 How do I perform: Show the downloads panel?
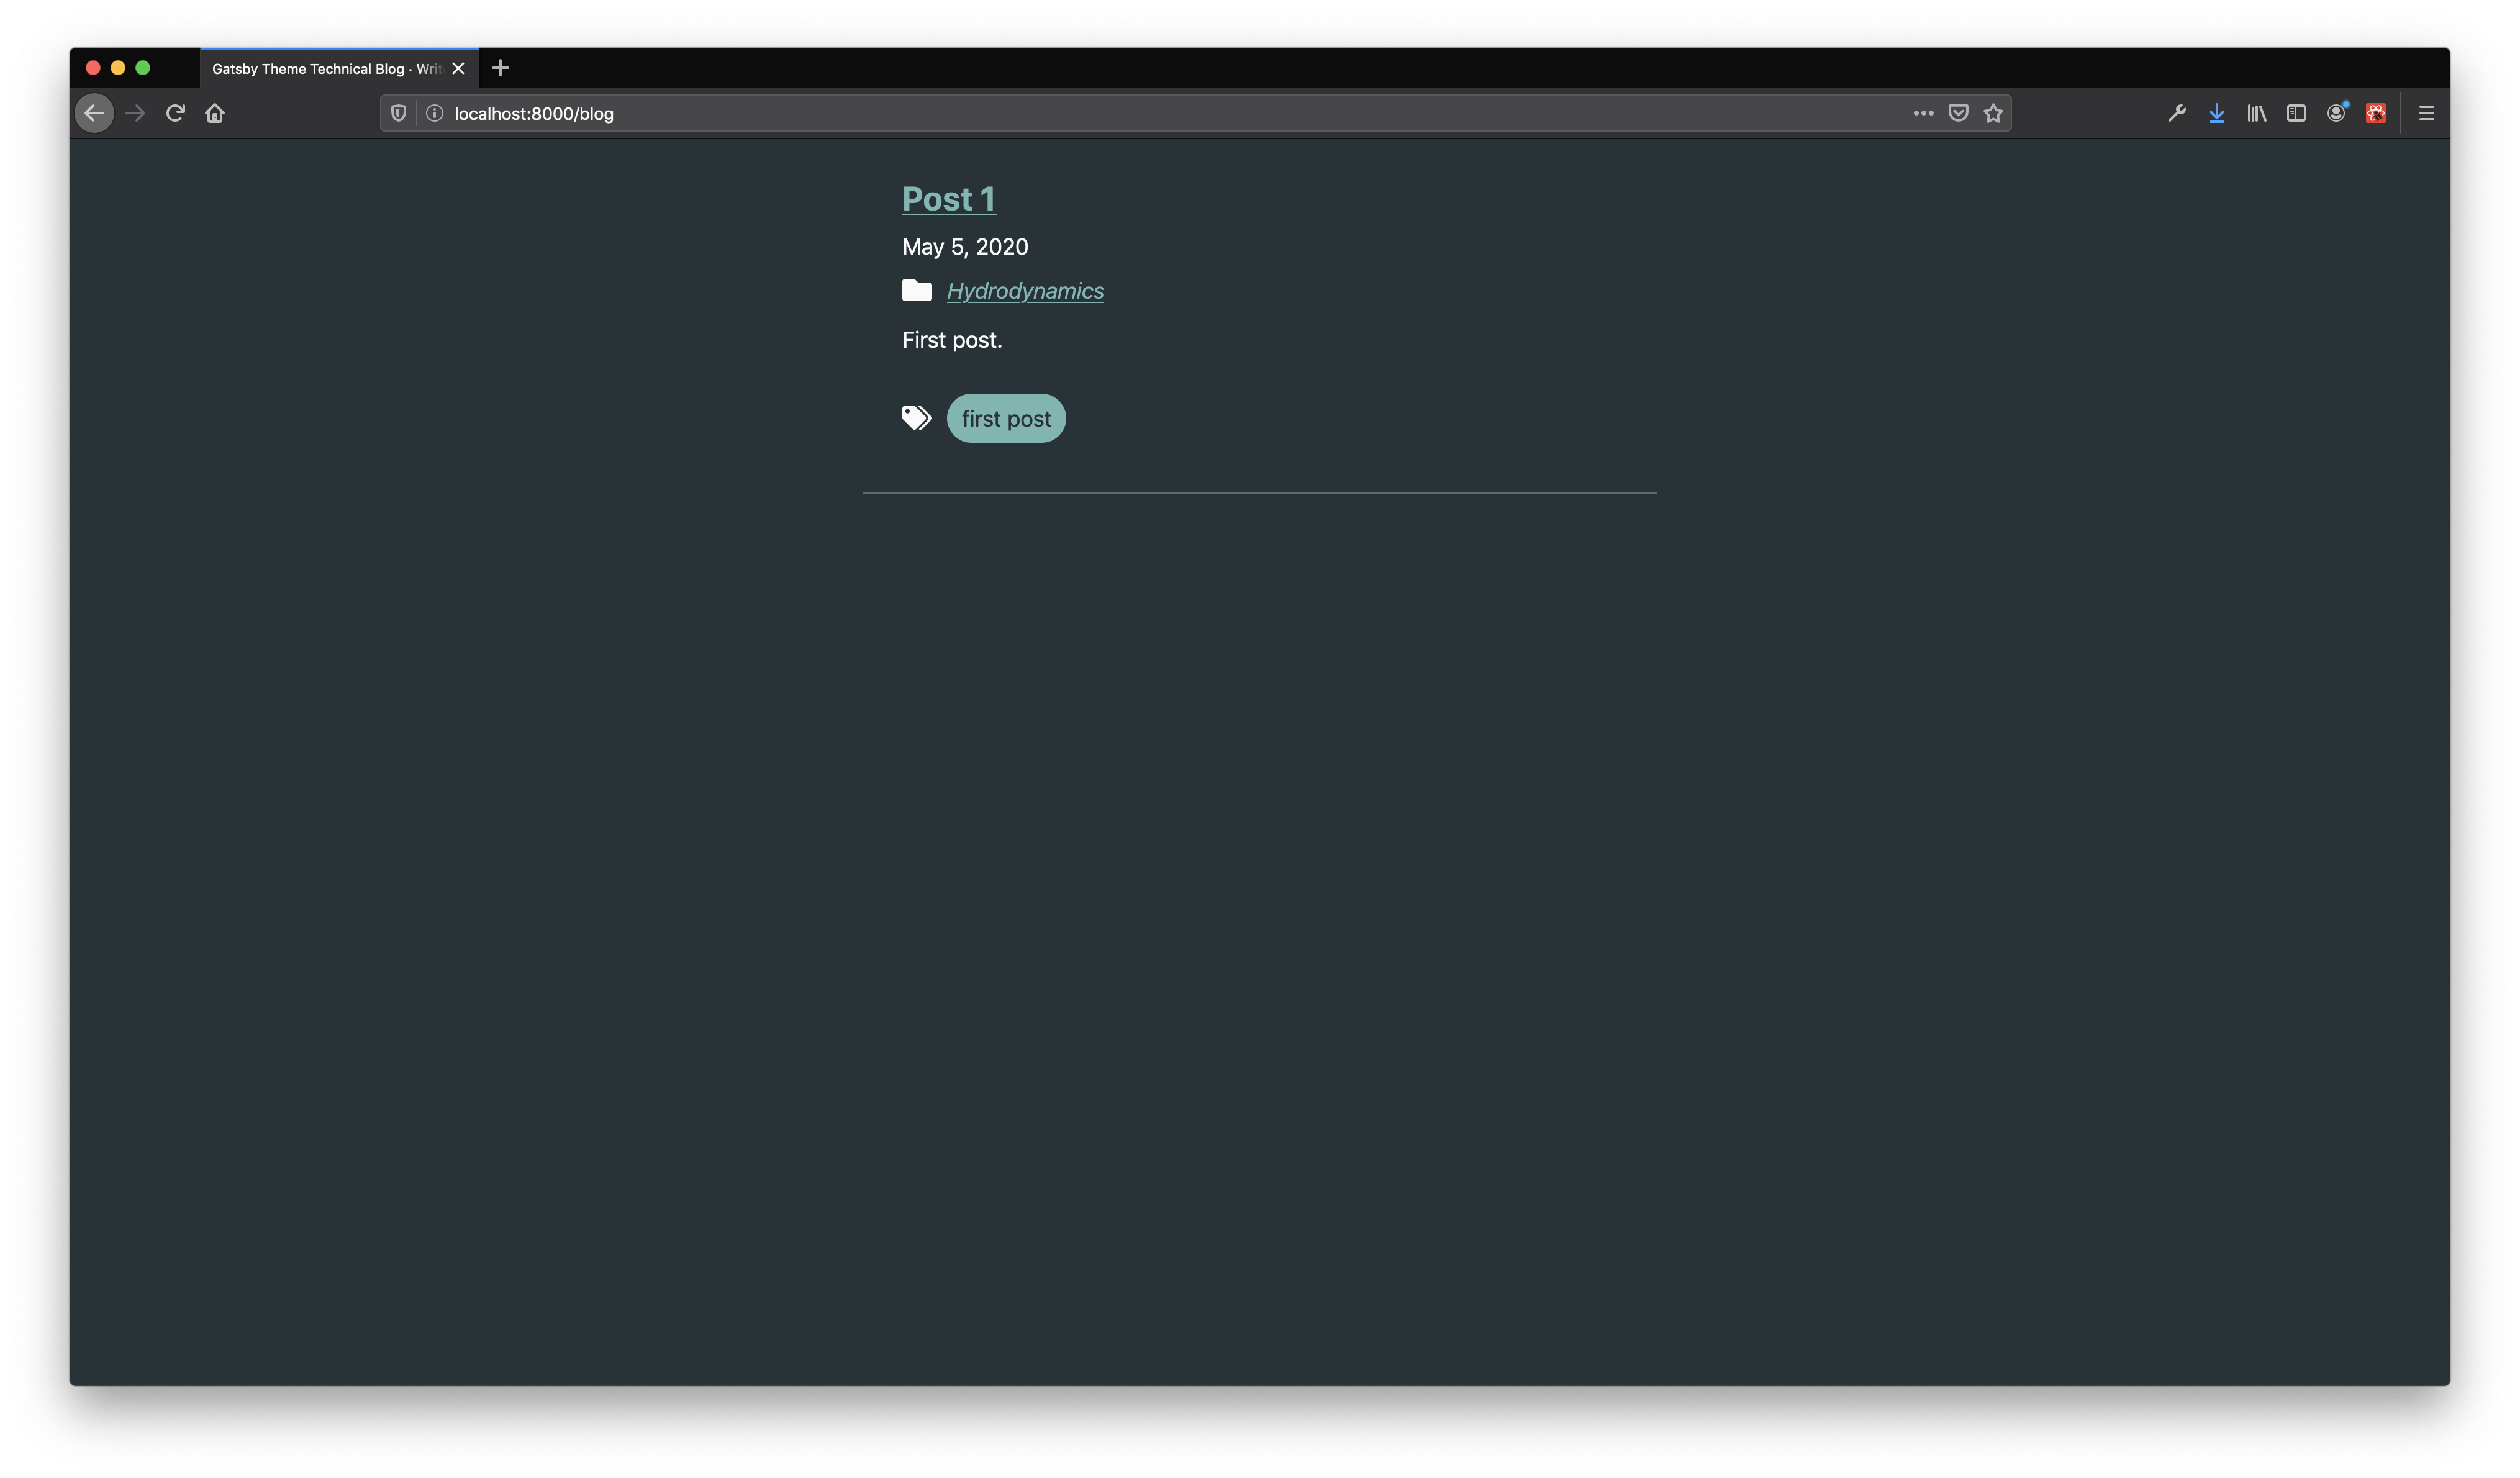tap(2216, 113)
